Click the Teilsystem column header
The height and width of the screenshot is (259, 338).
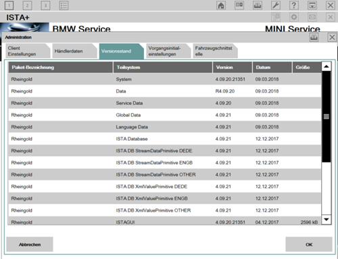click(x=163, y=68)
